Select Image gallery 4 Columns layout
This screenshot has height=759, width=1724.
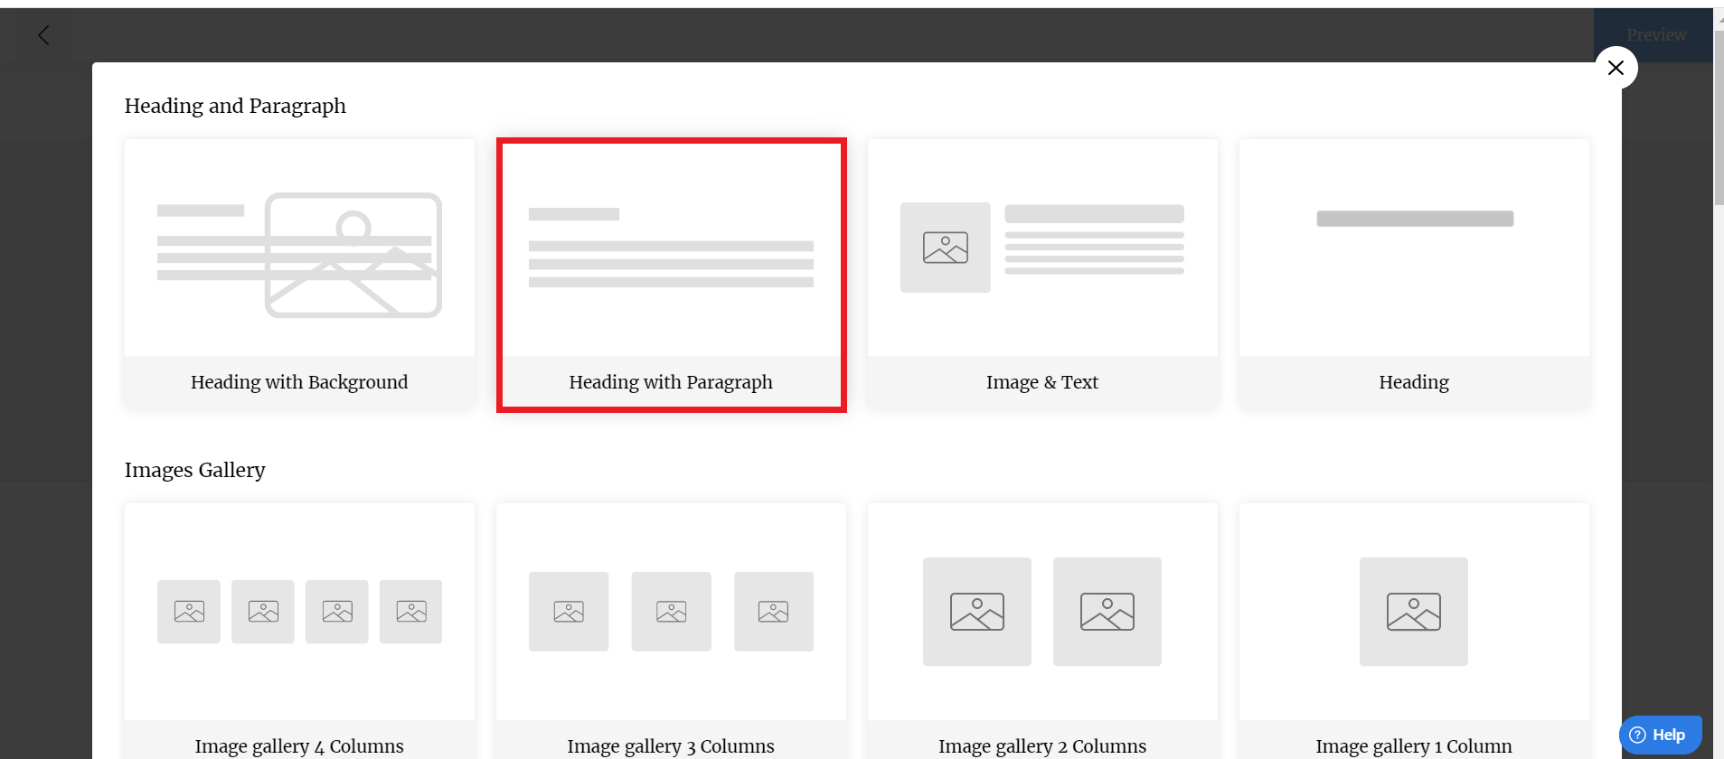pyautogui.click(x=299, y=631)
